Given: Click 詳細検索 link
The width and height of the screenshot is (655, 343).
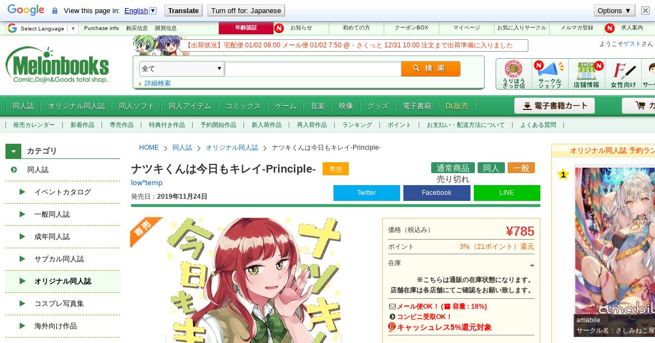Looking at the screenshot, I should (158, 83).
